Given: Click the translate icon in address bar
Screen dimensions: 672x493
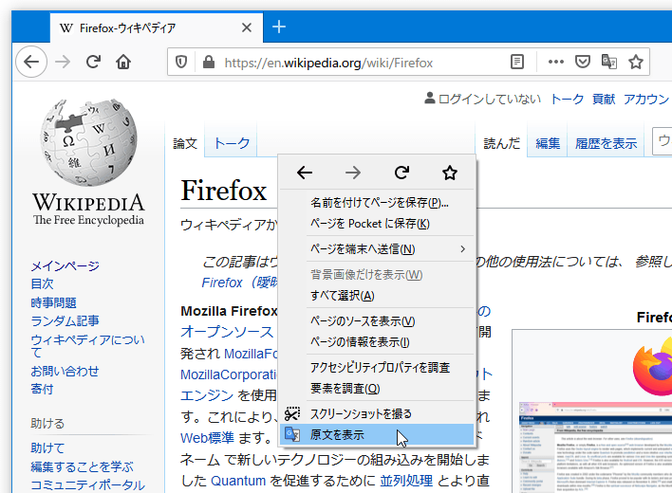Looking at the screenshot, I should tap(609, 62).
